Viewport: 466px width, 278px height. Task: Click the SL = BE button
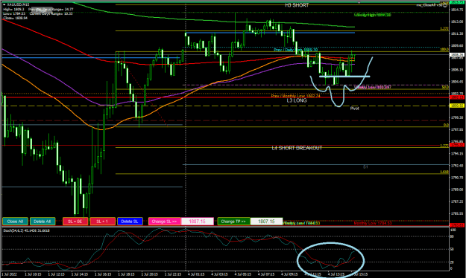(x=75, y=222)
